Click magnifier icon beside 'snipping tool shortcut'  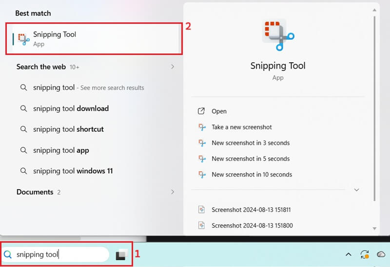tap(23, 129)
